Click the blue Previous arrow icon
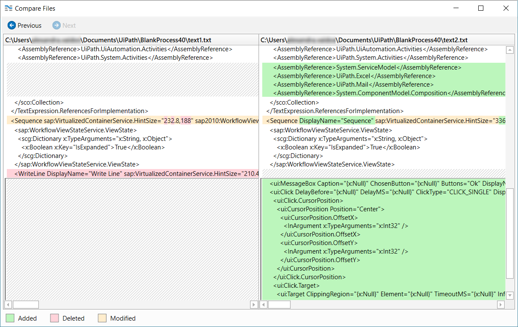The height and width of the screenshot is (327, 518). coord(12,25)
